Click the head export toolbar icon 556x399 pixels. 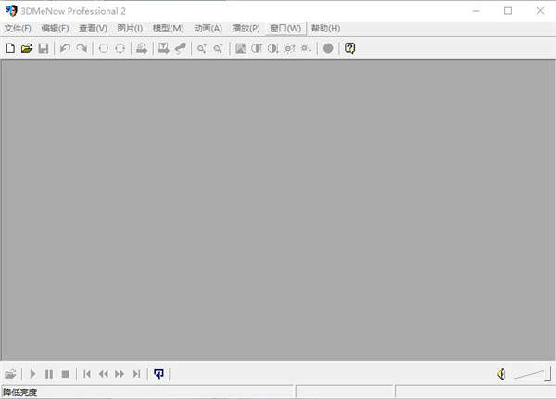pyautogui.click(x=142, y=48)
